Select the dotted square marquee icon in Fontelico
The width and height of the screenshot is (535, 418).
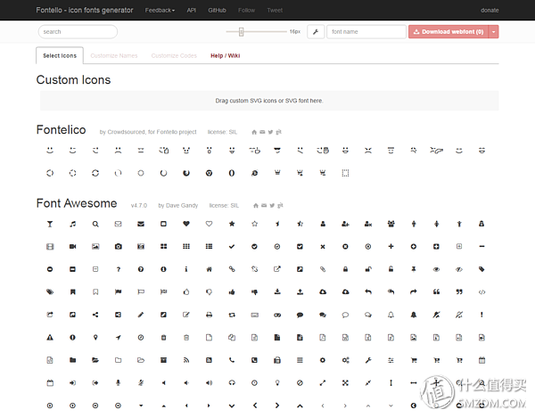tap(345, 173)
